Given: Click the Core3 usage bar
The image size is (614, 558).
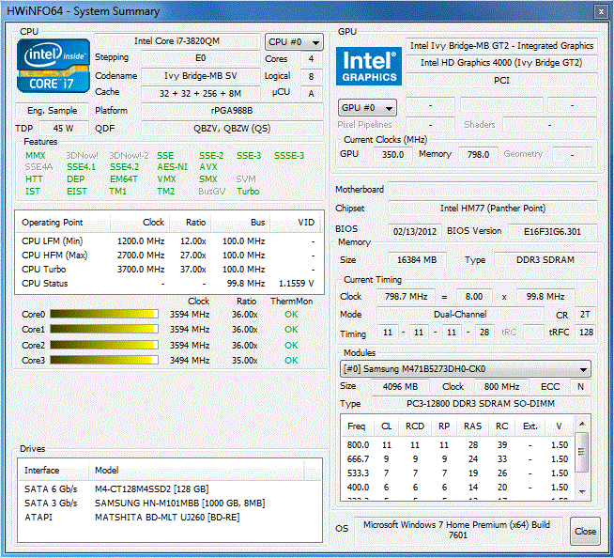Looking at the screenshot, I should click(x=104, y=360).
